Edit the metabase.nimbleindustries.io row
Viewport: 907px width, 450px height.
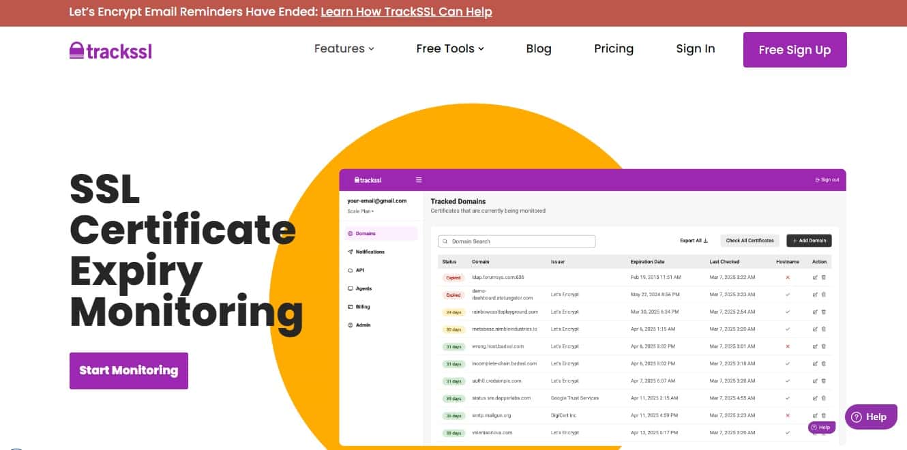click(x=815, y=329)
